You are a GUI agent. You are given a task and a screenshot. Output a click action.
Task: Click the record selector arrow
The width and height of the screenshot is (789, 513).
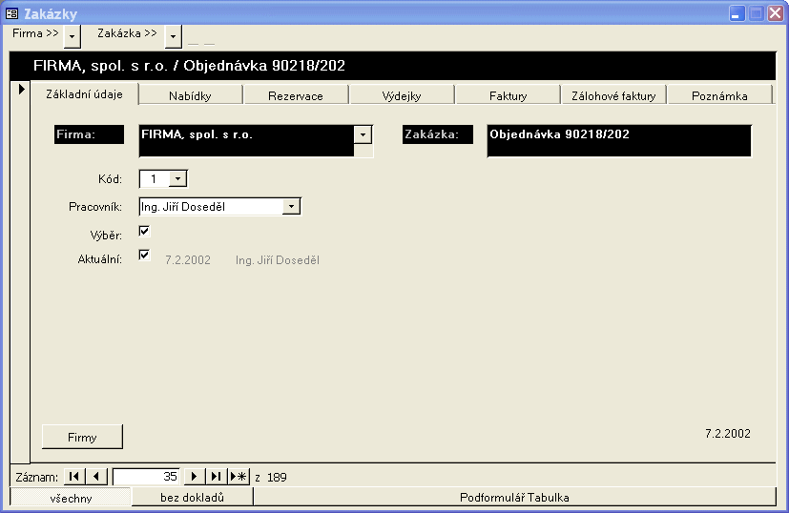pos(21,90)
